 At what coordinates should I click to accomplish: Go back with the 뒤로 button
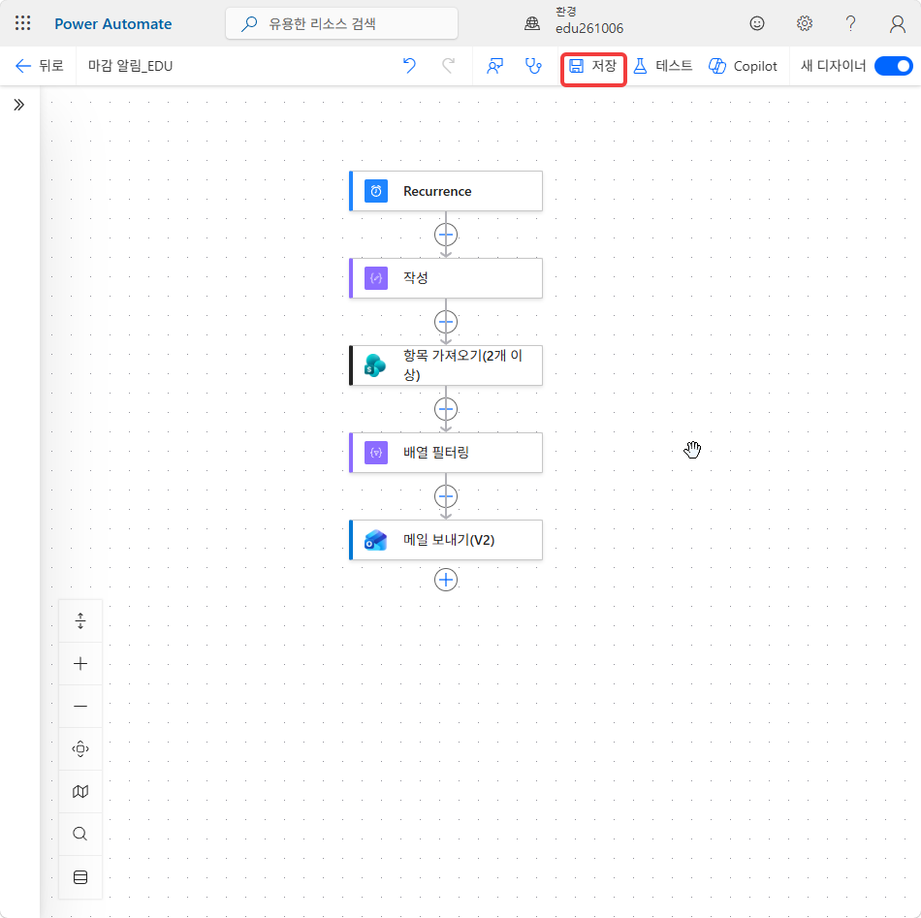[39, 66]
